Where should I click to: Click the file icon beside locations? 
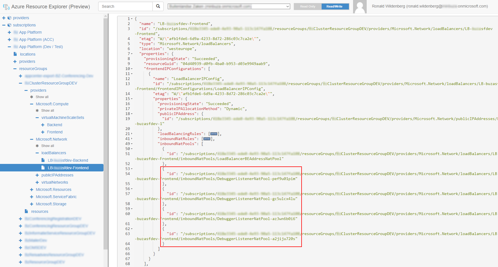(x=15, y=54)
